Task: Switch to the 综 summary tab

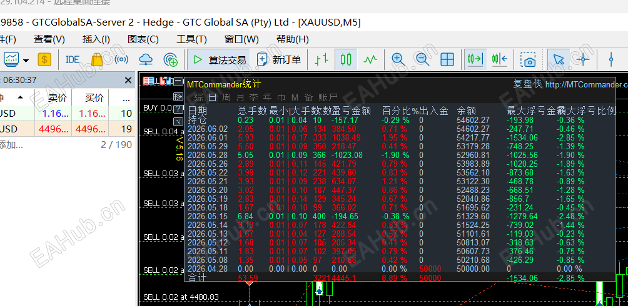Action: pyautogui.click(x=198, y=97)
